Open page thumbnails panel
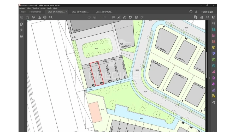Image resolution: width=235 pixels, height=132 pixels. (x=21, y=24)
